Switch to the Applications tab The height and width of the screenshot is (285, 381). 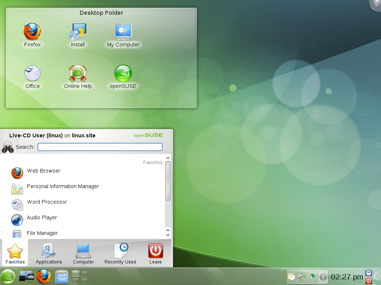tap(48, 253)
